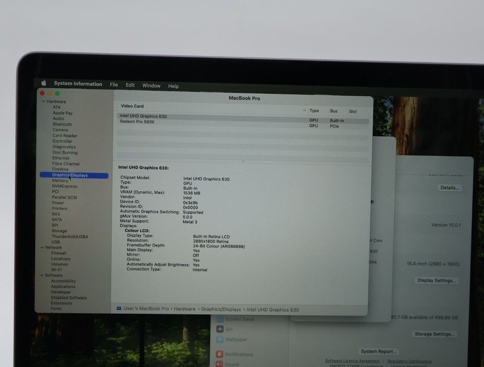The height and width of the screenshot is (367, 484).
Task: Open the Apple menu icon
Action: click(x=44, y=83)
